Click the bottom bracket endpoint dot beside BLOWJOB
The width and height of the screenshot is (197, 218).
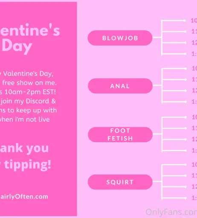(185, 54)
